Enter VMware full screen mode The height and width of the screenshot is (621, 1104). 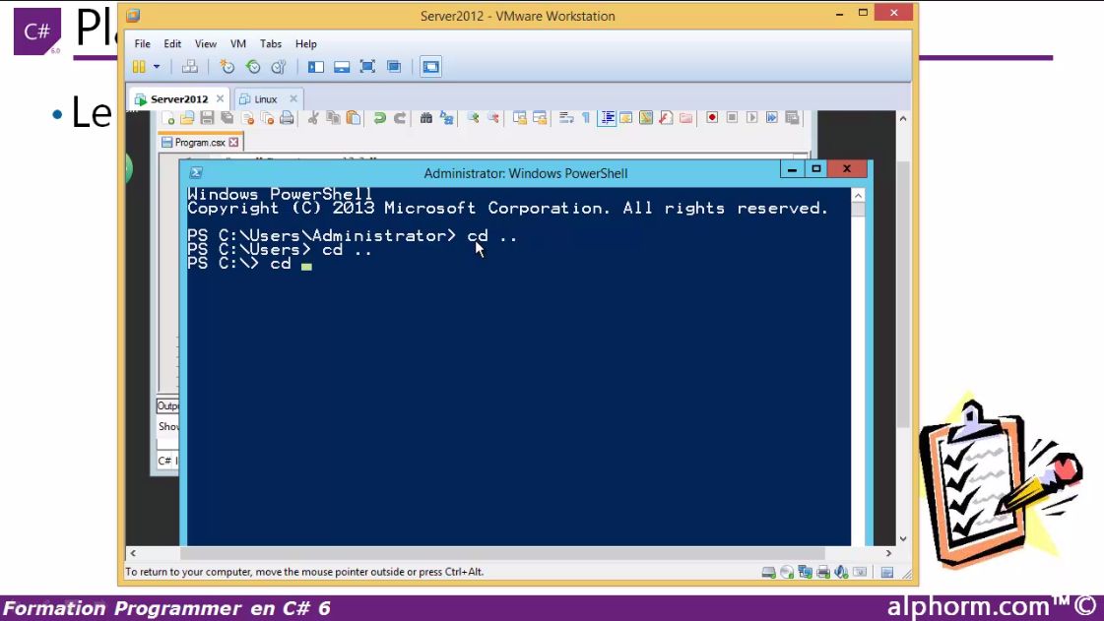[x=367, y=67]
